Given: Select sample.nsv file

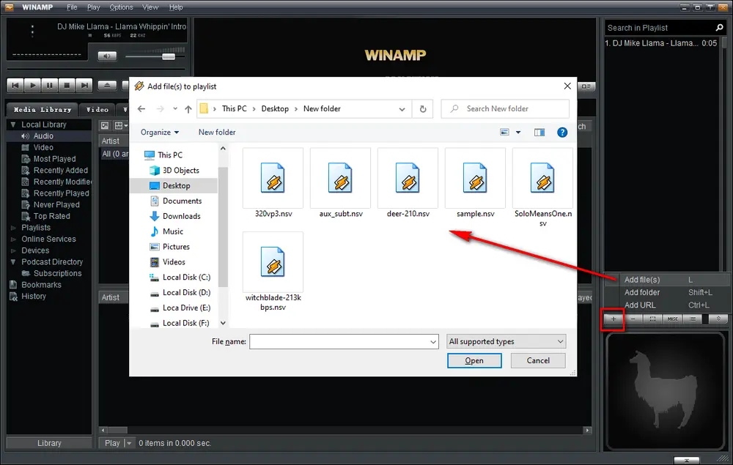Looking at the screenshot, I should [476, 184].
